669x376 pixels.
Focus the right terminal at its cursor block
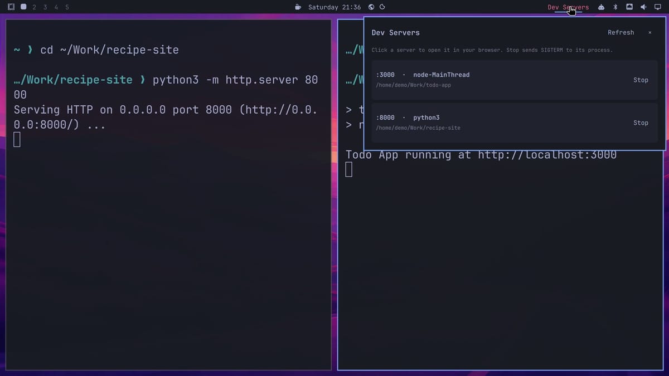point(349,170)
